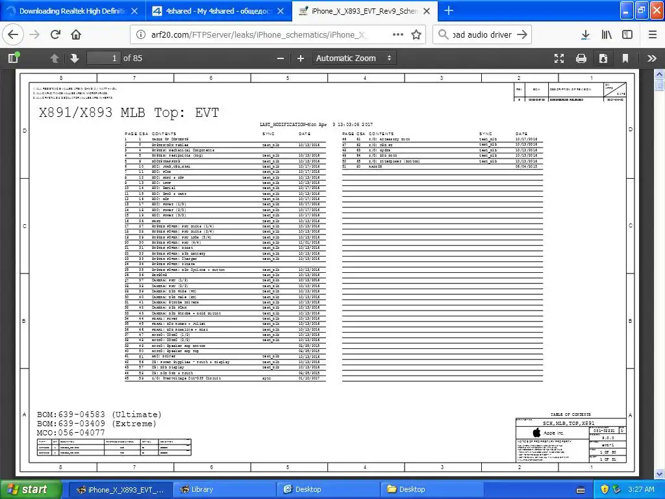Select iPhone_X_X893_EVT taskbar button
Screen dimensions: 665x499
point(120,489)
